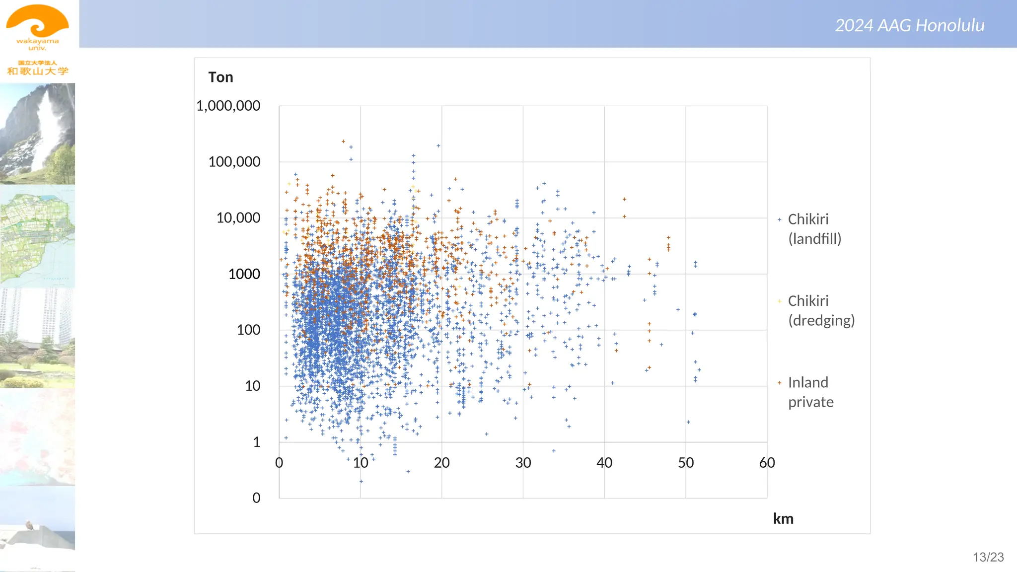Click the 100,000 y-axis label
Image resolution: width=1017 pixels, height=572 pixels.
pyautogui.click(x=234, y=162)
